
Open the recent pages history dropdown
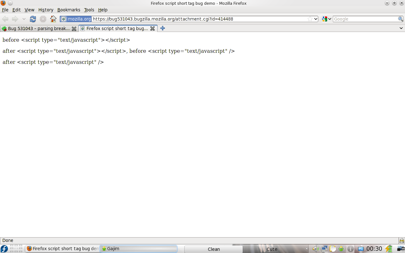[x=24, y=19]
